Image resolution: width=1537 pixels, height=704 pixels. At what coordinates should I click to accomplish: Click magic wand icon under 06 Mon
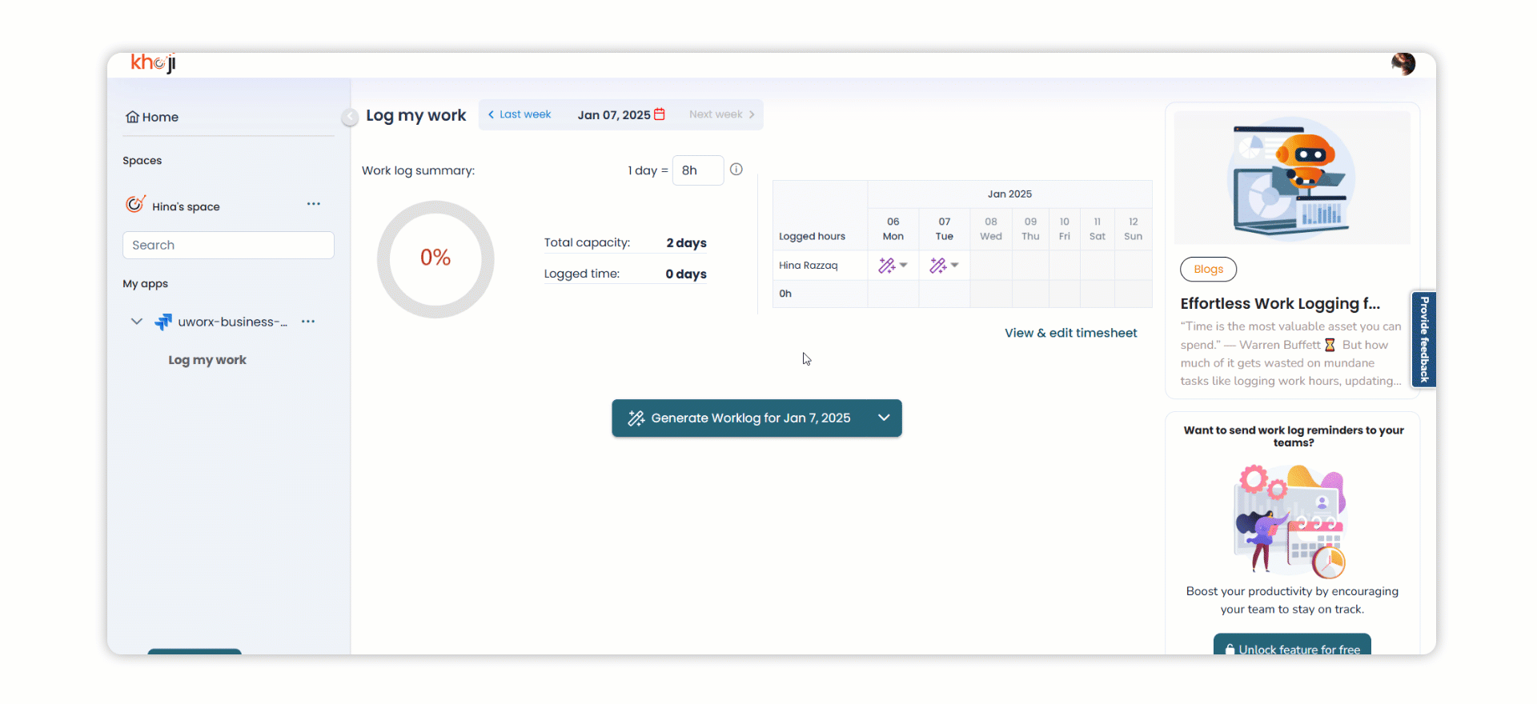(x=887, y=266)
